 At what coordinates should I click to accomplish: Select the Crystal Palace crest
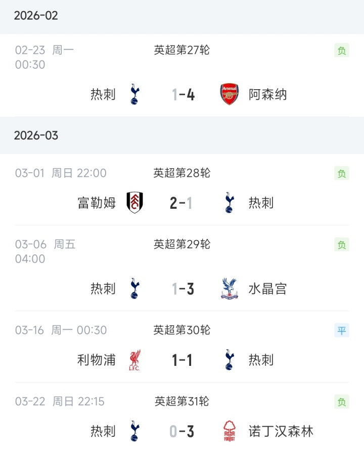click(x=230, y=289)
